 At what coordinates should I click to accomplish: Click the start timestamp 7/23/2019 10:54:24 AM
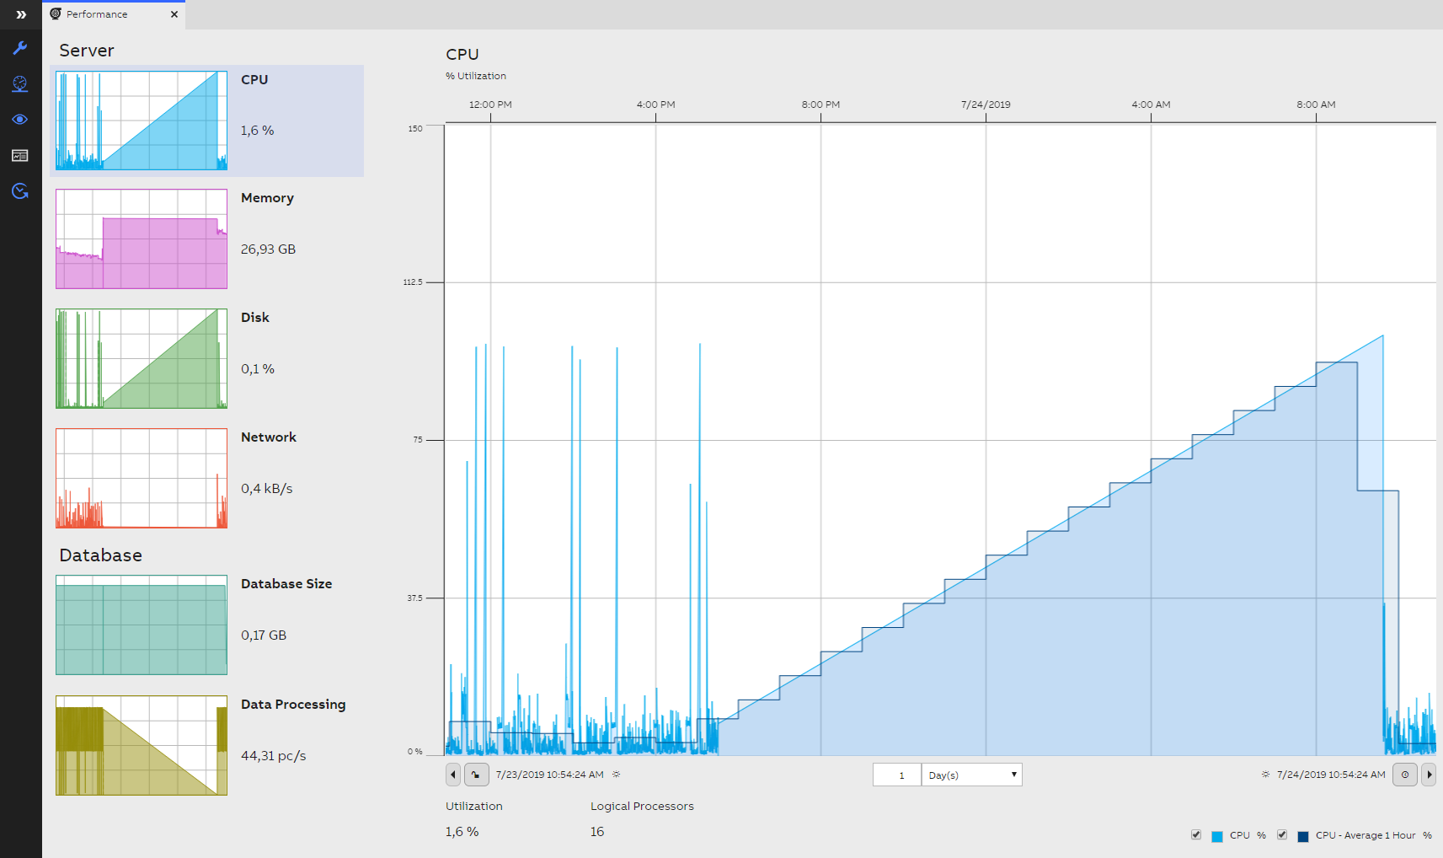point(549,775)
